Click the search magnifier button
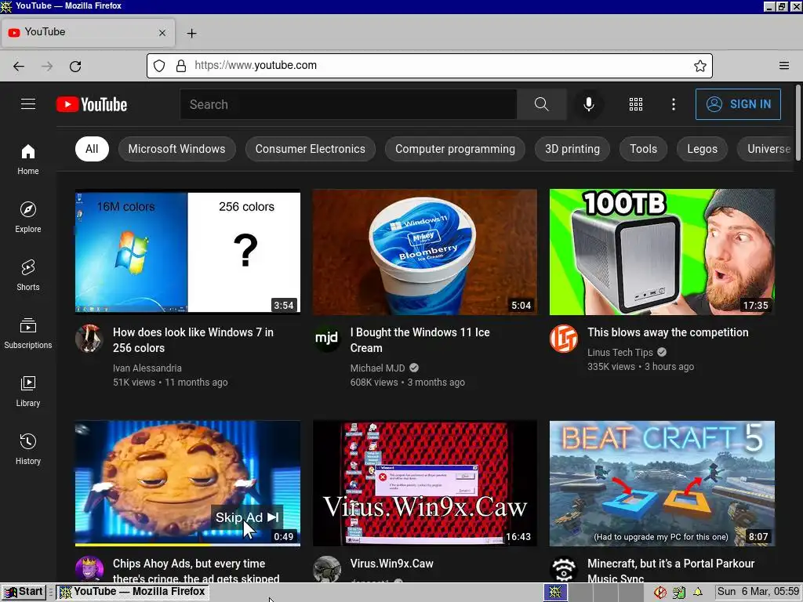The height and width of the screenshot is (602, 803). click(541, 104)
